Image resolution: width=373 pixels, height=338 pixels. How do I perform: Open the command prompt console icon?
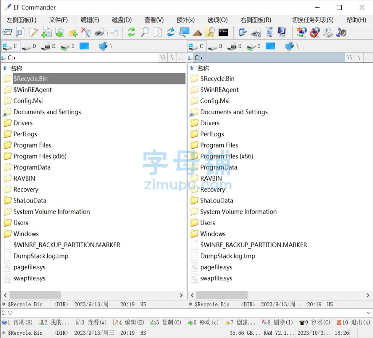pyautogui.click(x=223, y=32)
